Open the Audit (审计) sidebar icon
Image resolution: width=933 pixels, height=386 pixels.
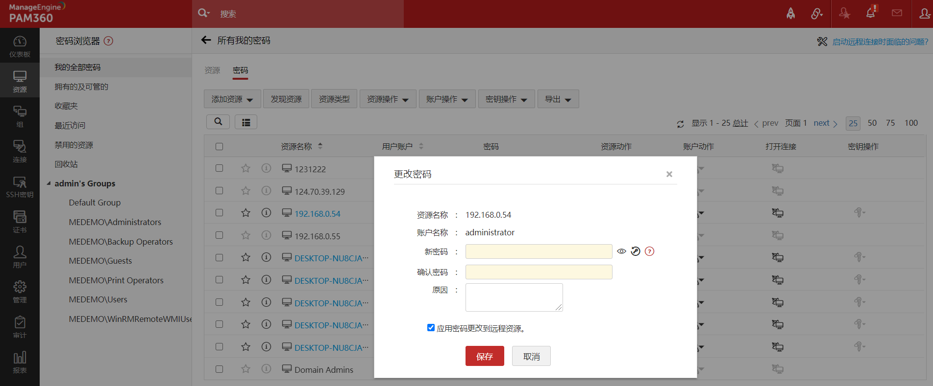[x=20, y=327]
